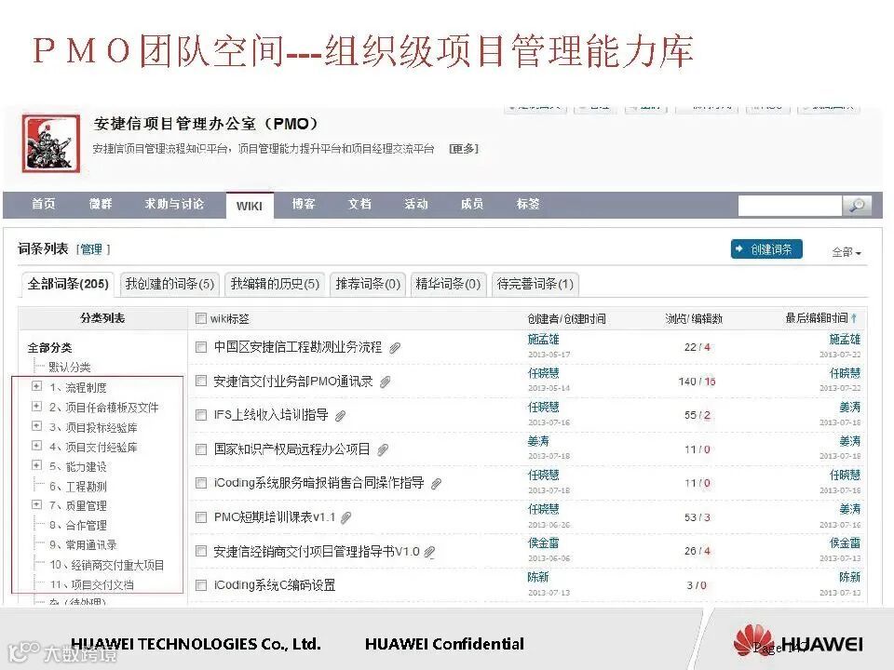Expand the 3、项目投标经验库 category
Image resolution: width=894 pixels, height=670 pixels.
click(x=36, y=426)
